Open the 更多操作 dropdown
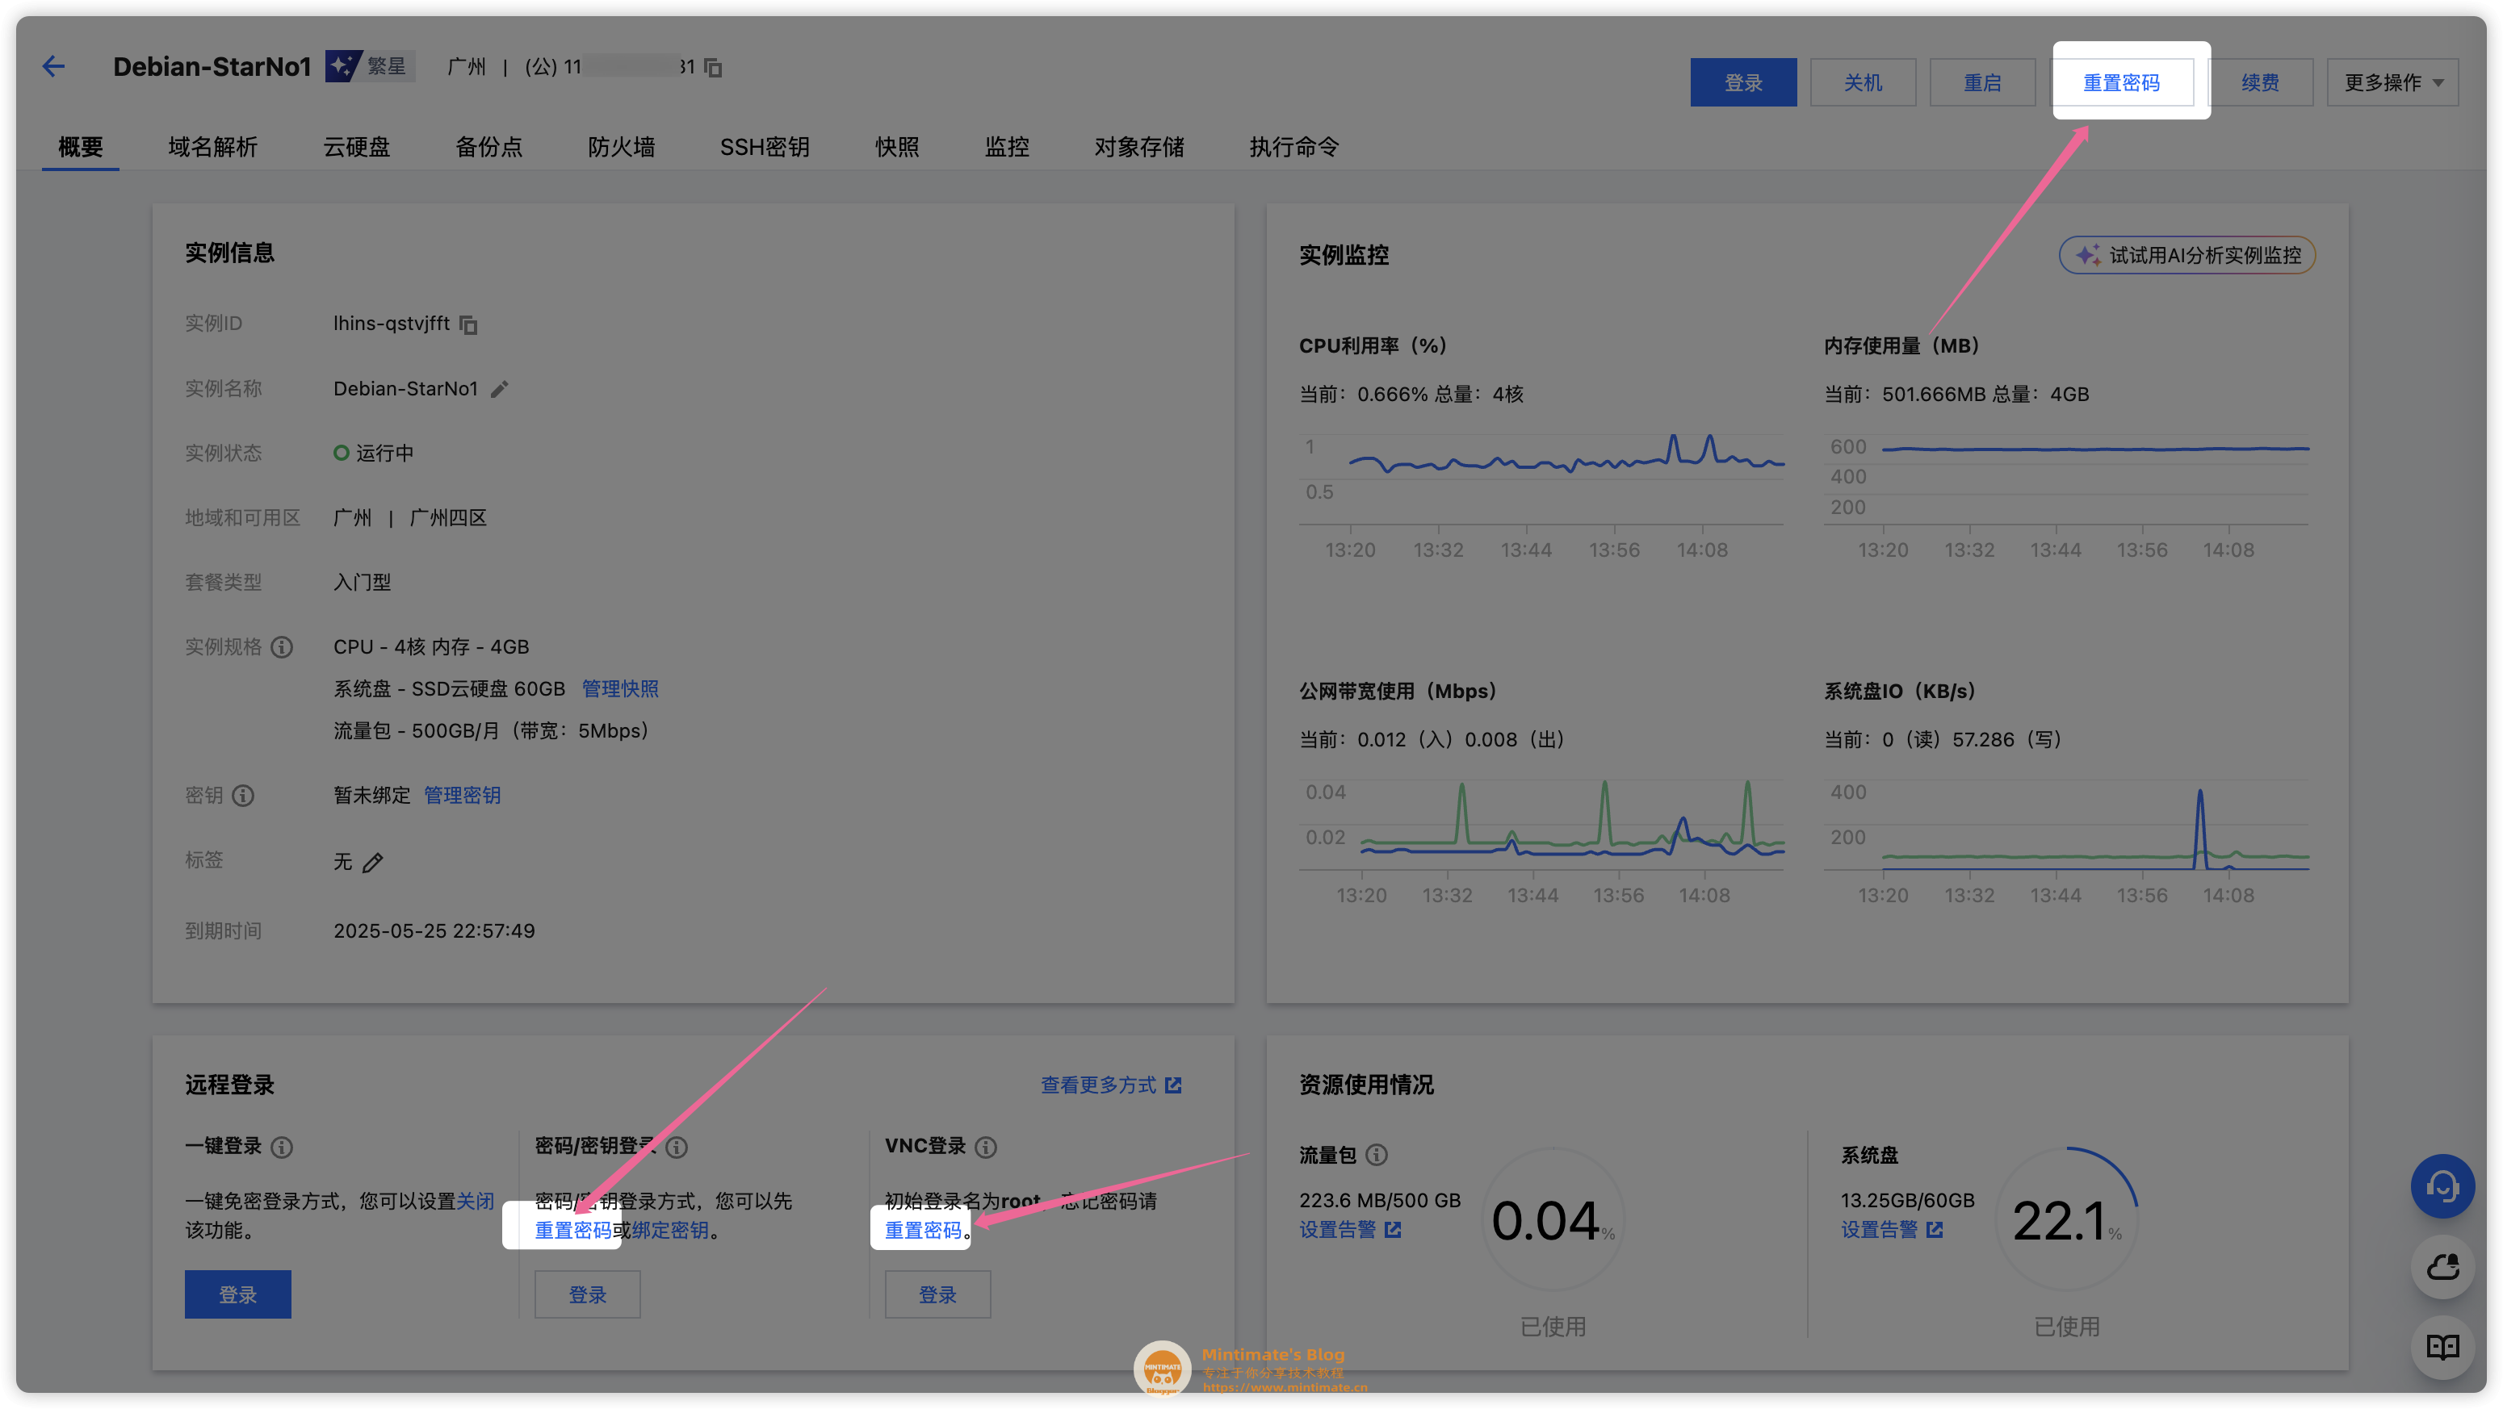The image size is (2503, 1409). (2392, 82)
